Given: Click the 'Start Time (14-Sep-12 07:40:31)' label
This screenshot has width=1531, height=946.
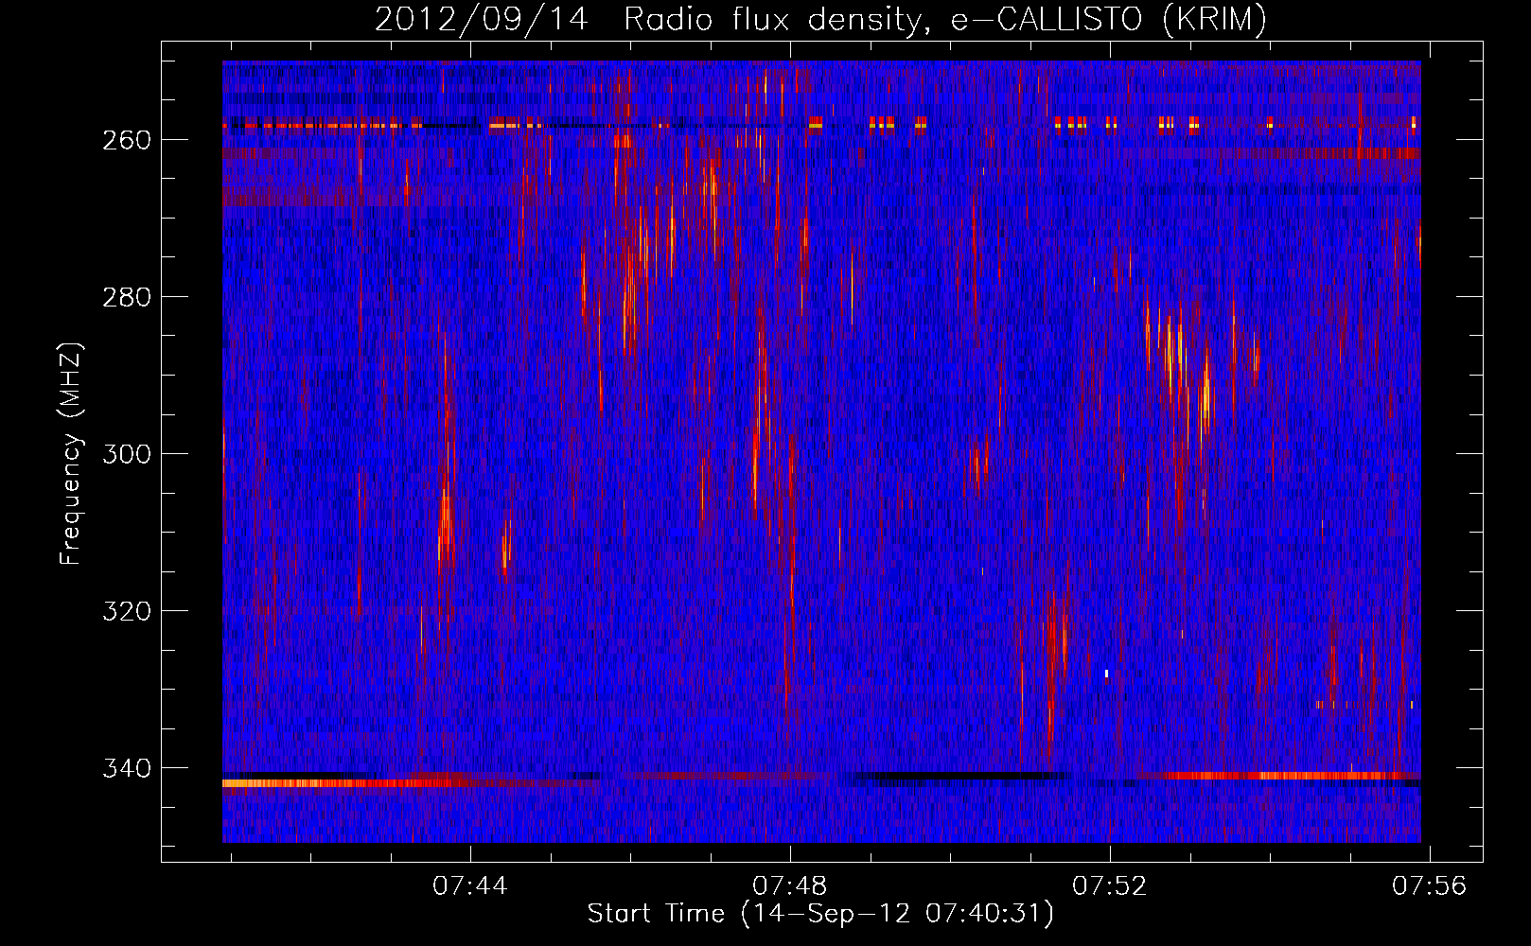Looking at the screenshot, I should [820, 914].
